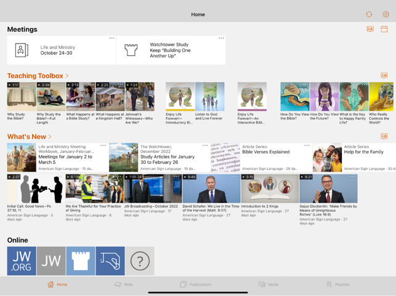The height and width of the screenshot is (296, 396).
Task: Play What Happens at a Kingdom Hall video
Action: click(110, 97)
